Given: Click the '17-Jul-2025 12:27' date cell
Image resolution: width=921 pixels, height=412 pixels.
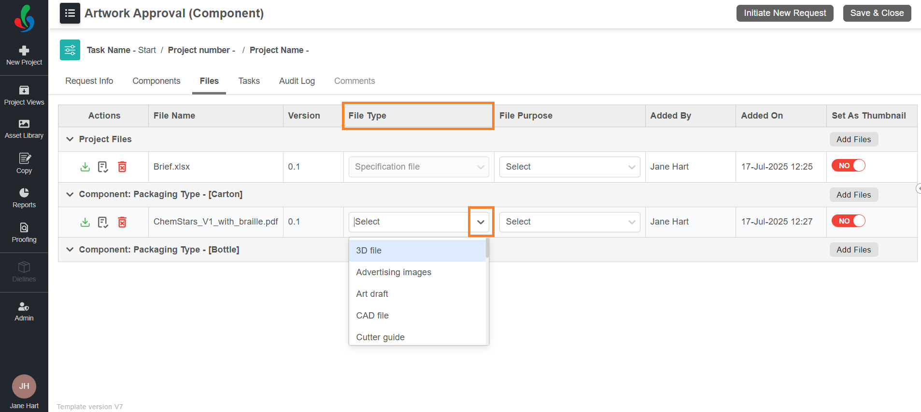Looking at the screenshot, I should pyautogui.click(x=777, y=222).
